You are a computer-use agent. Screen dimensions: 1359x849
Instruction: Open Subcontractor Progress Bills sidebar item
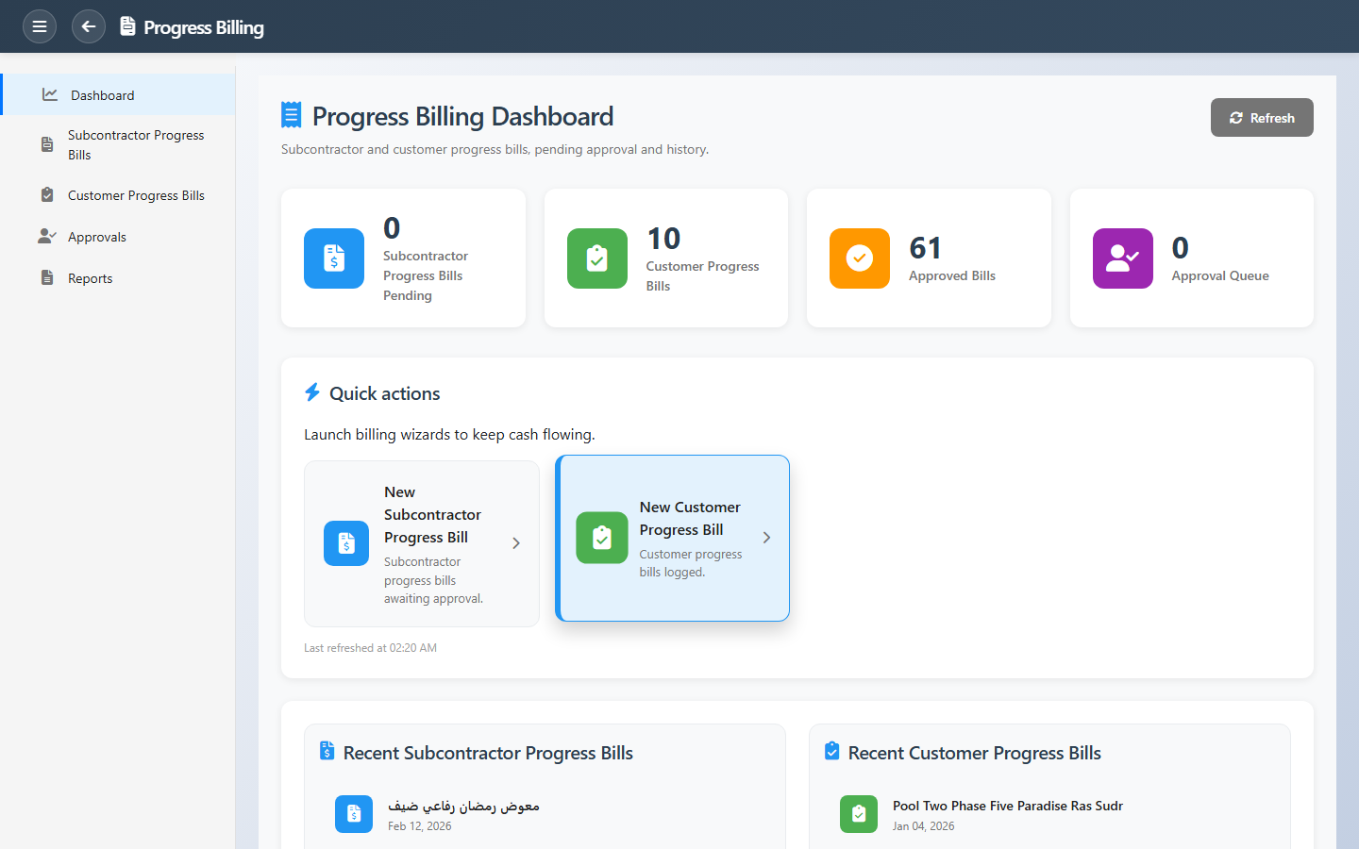point(136,145)
